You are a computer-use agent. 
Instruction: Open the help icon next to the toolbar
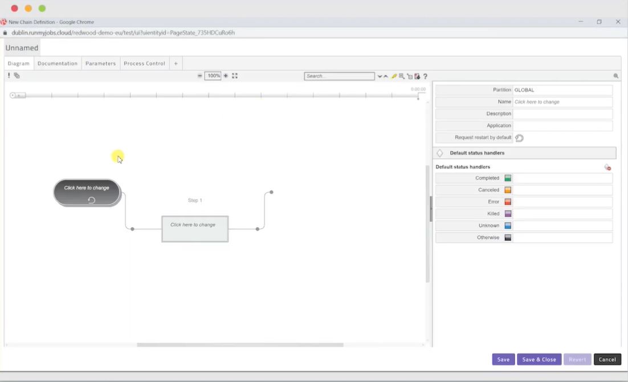[425, 75]
